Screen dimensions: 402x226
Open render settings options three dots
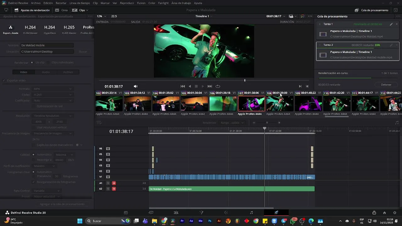90,16
